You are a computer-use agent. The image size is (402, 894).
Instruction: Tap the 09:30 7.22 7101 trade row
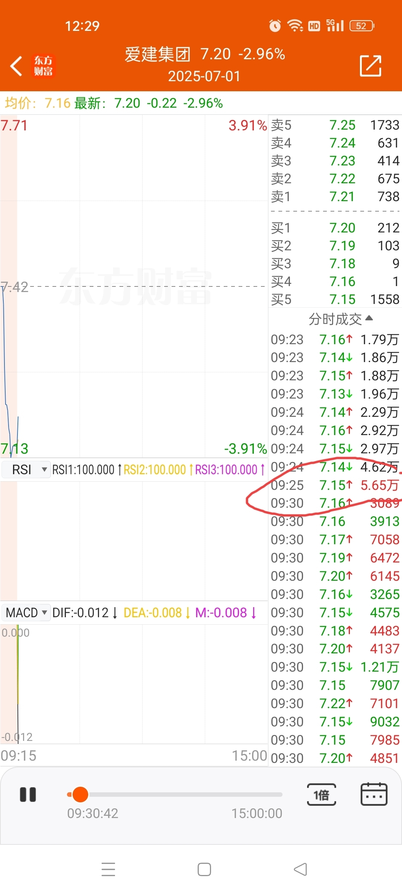[335, 704]
